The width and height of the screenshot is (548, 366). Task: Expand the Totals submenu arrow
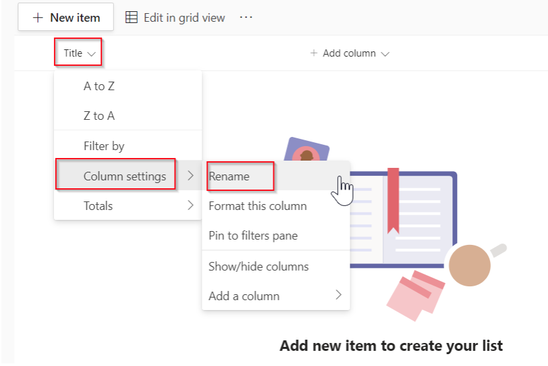[x=190, y=205]
